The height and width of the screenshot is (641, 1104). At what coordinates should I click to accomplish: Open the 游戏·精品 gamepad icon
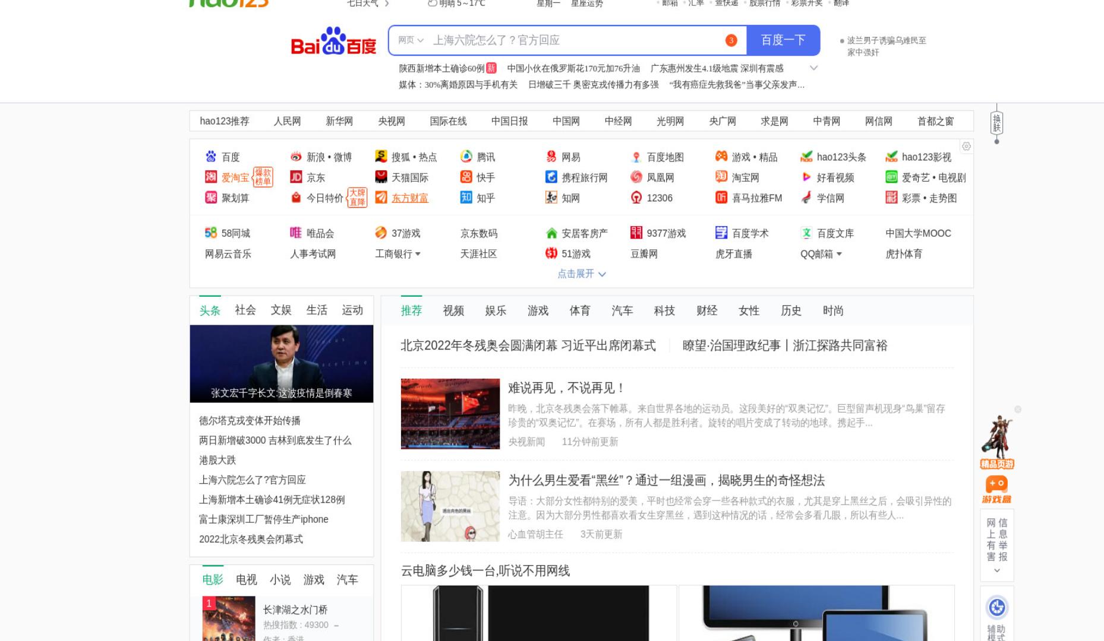click(x=721, y=157)
